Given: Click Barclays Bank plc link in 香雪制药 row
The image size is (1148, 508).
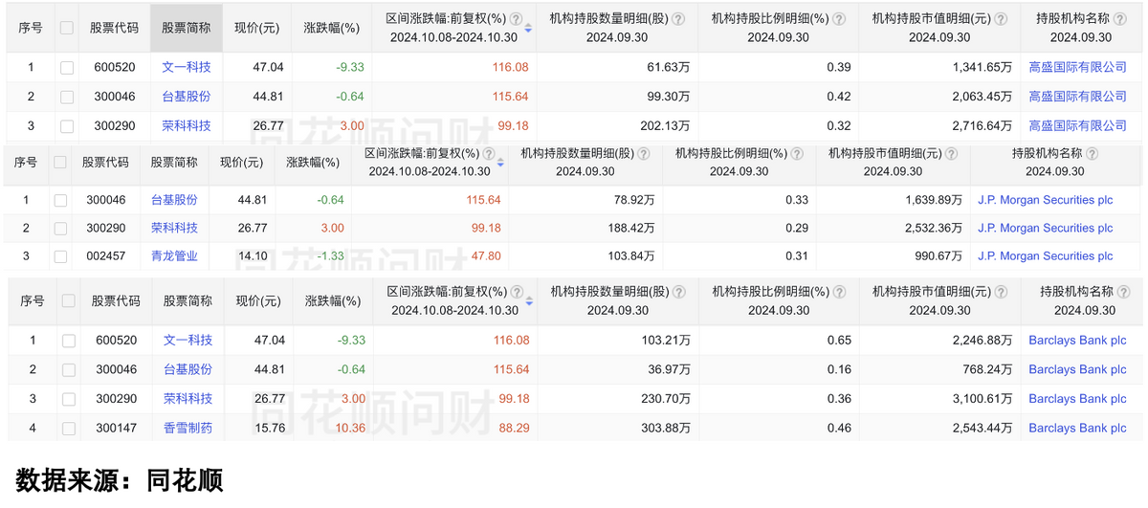Looking at the screenshot, I should (x=1077, y=429).
